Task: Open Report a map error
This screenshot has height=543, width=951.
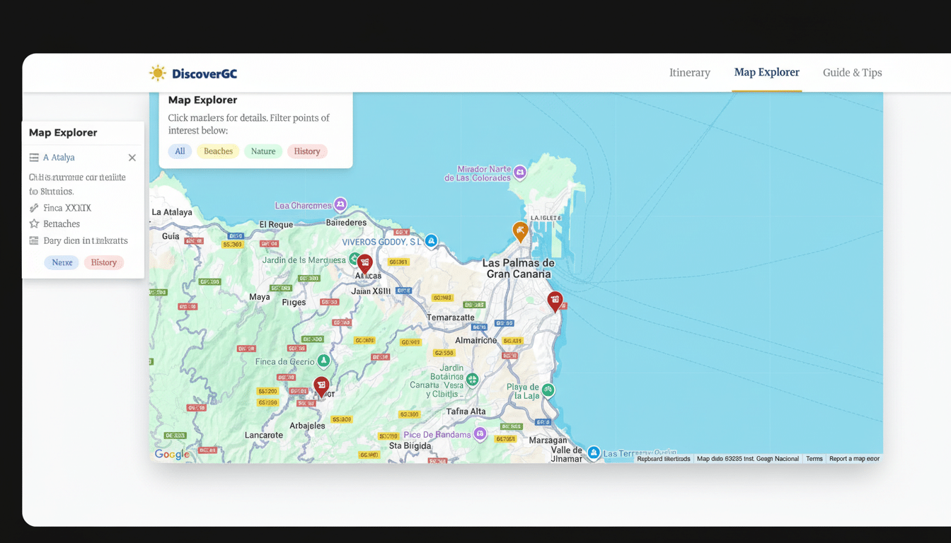Action: (854, 458)
